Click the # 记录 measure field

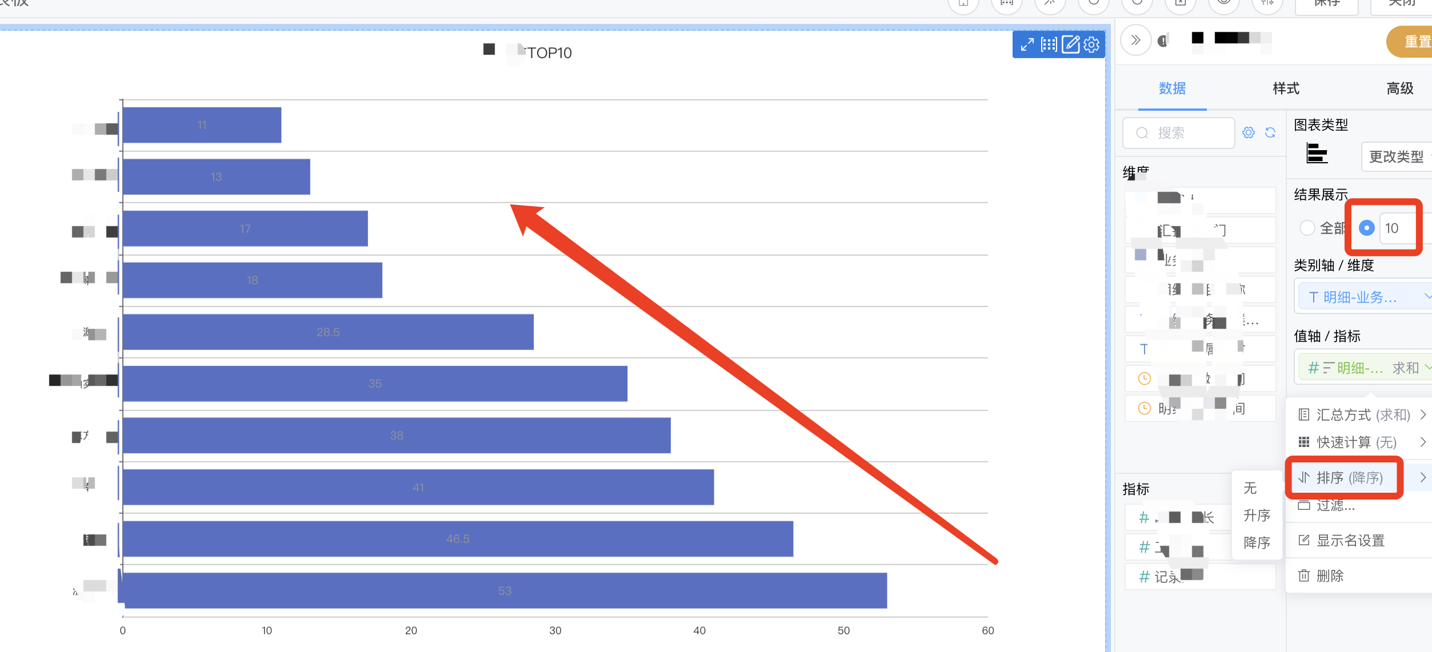(x=1200, y=577)
